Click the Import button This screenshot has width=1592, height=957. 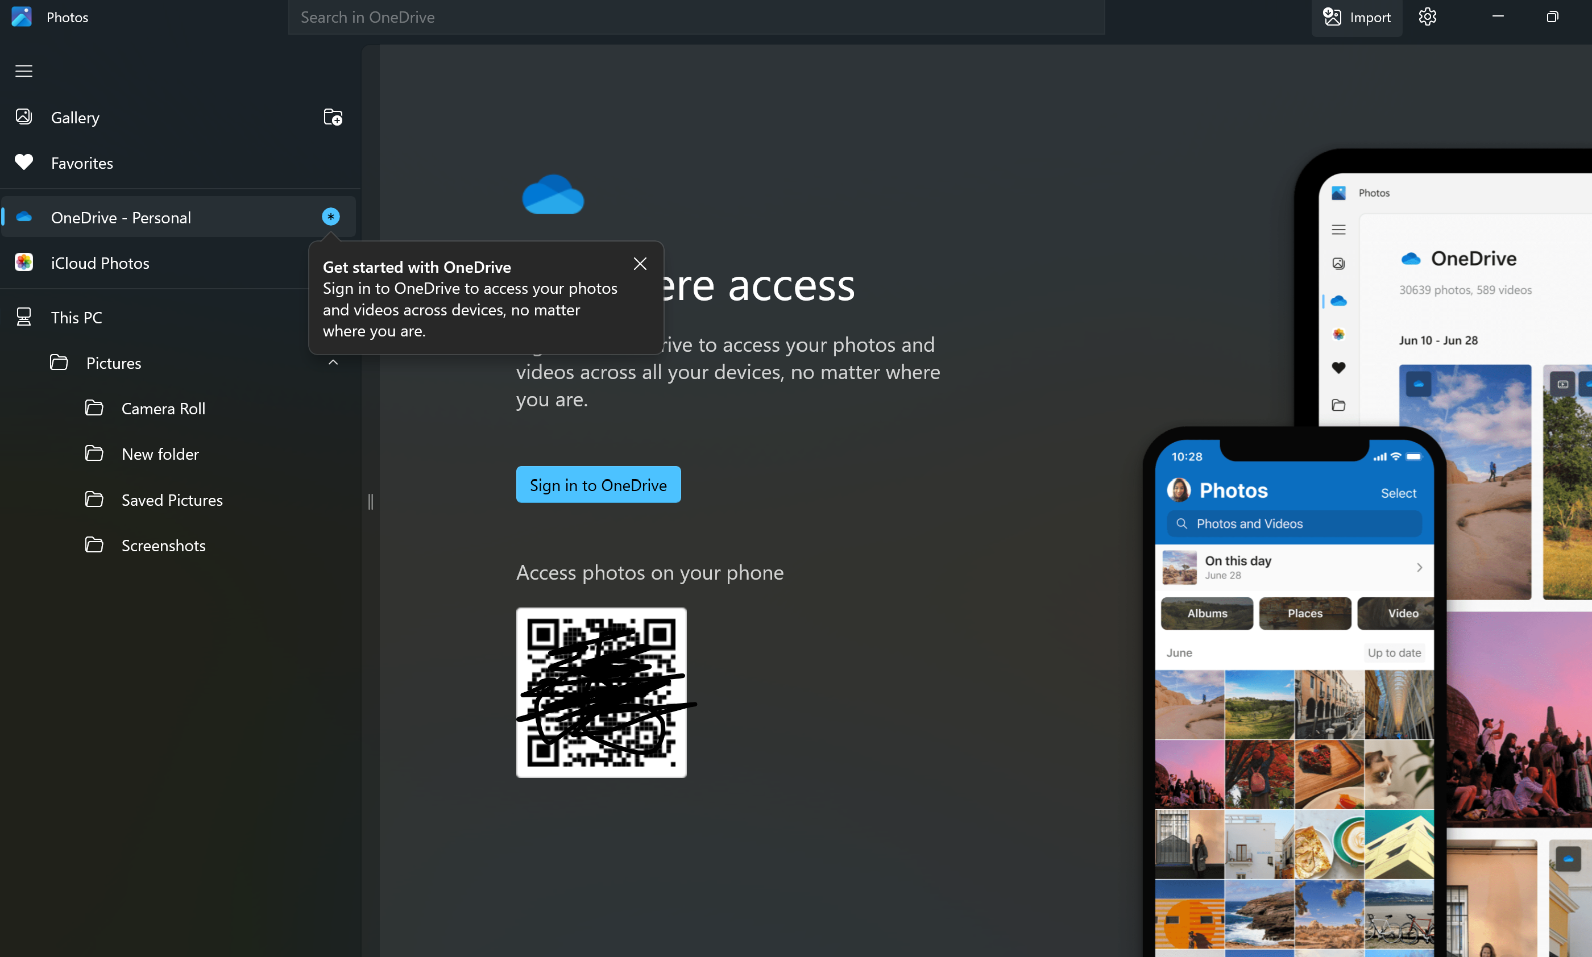(1357, 18)
